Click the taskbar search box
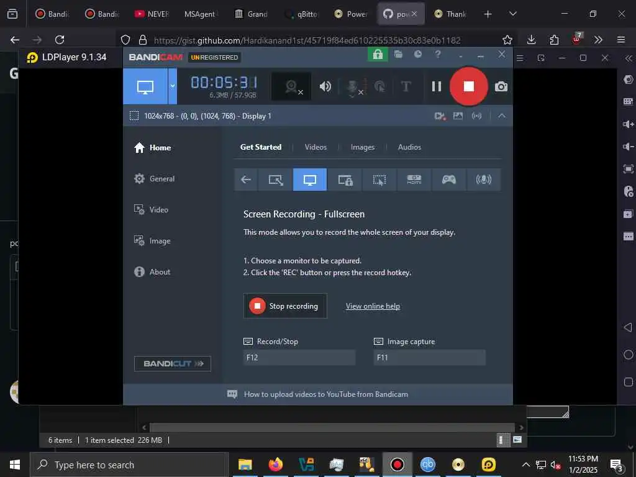This screenshot has height=477, width=636. [129, 465]
